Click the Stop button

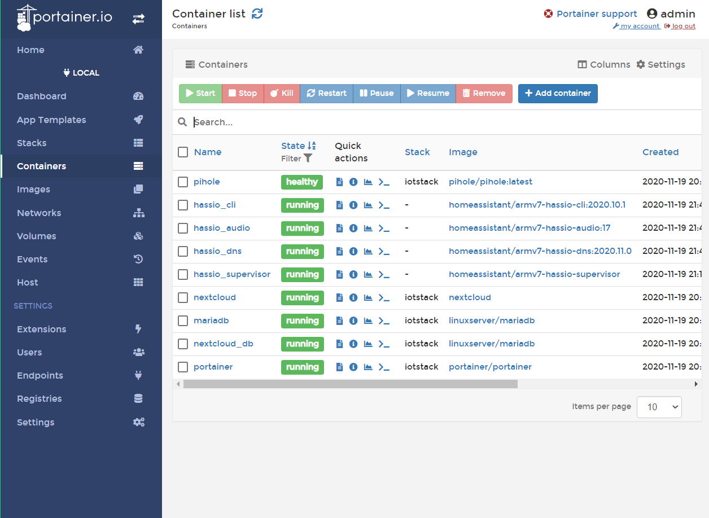coord(243,94)
